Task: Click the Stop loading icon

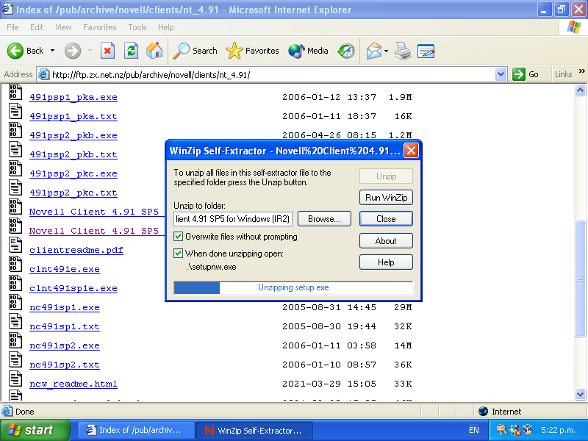Action: [107, 51]
